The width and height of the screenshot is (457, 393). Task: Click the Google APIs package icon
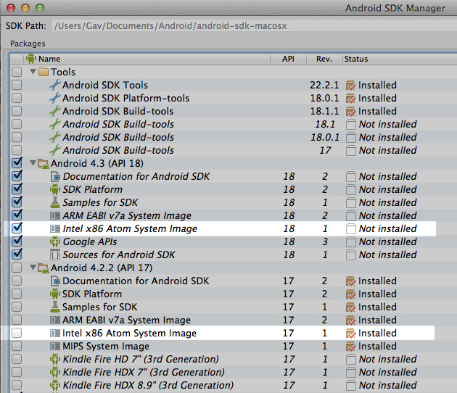click(55, 242)
